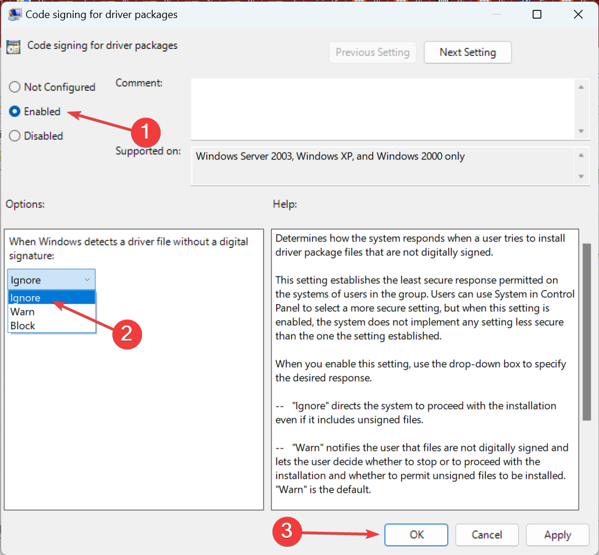Choose Ignore from the dropdown list

point(52,298)
